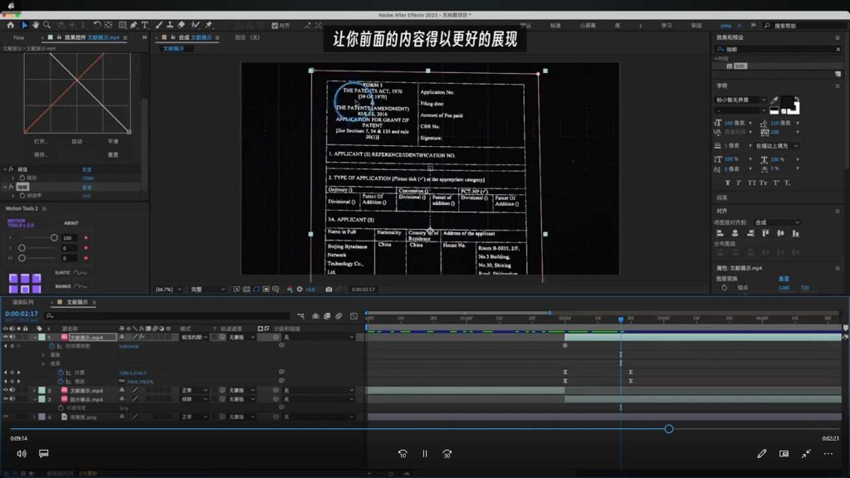Select the Hand tool in the toolbar
This screenshot has width=850, height=478.
tap(36, 25)
